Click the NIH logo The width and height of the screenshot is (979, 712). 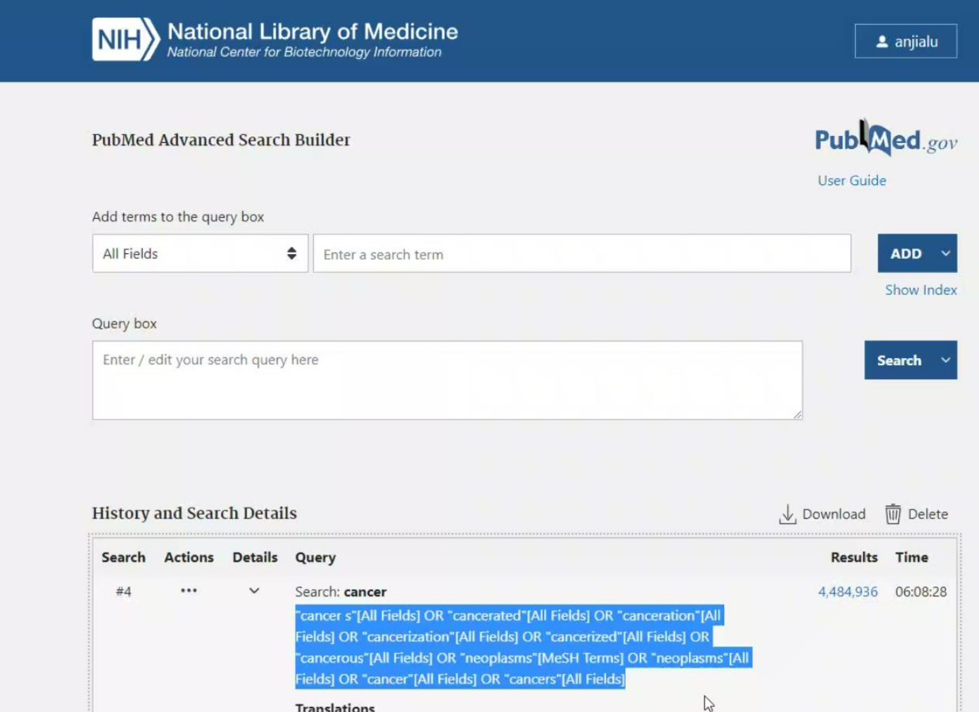coord(126,39)
